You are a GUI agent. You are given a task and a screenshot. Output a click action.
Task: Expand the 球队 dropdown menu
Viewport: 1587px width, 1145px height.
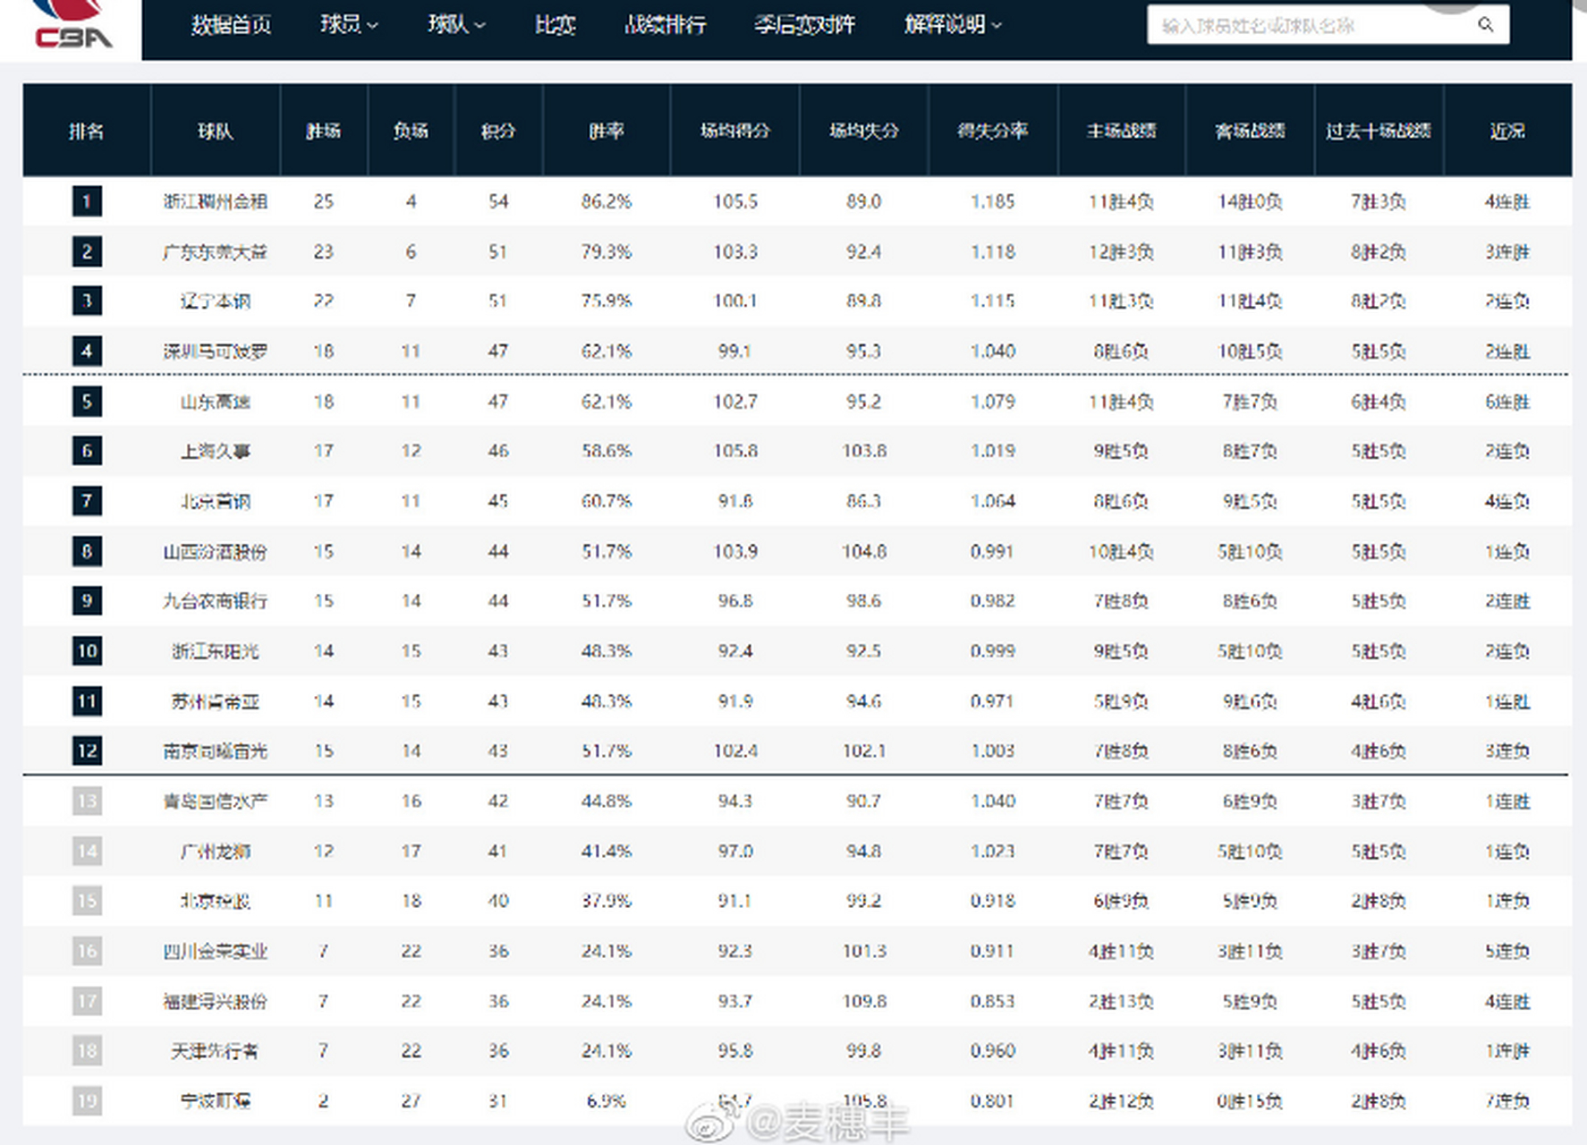pos(456,25)
